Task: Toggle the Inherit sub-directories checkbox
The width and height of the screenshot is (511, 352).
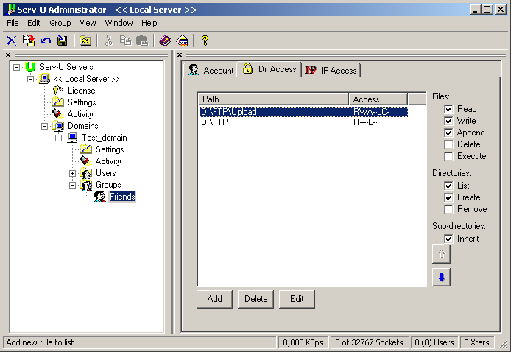Action: pos(448,239)
